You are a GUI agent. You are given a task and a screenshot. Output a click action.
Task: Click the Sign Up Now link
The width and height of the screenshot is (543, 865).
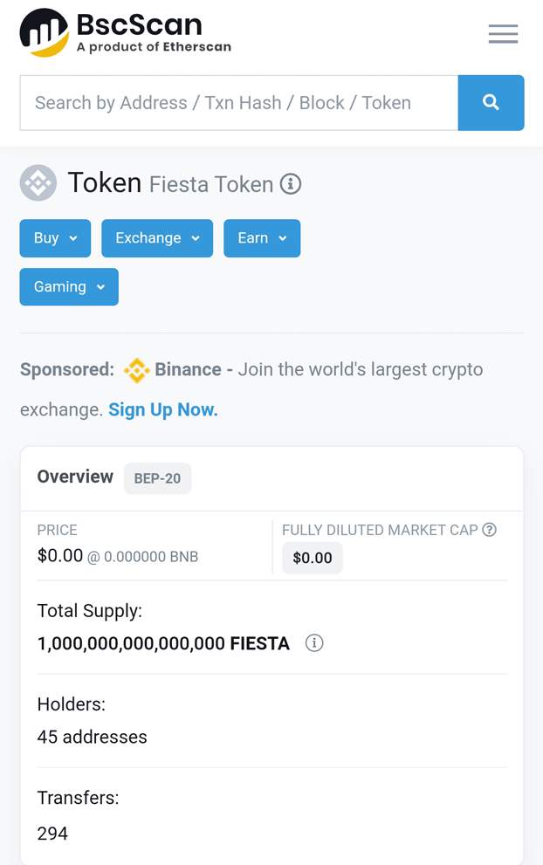click(x=162, y=409)
